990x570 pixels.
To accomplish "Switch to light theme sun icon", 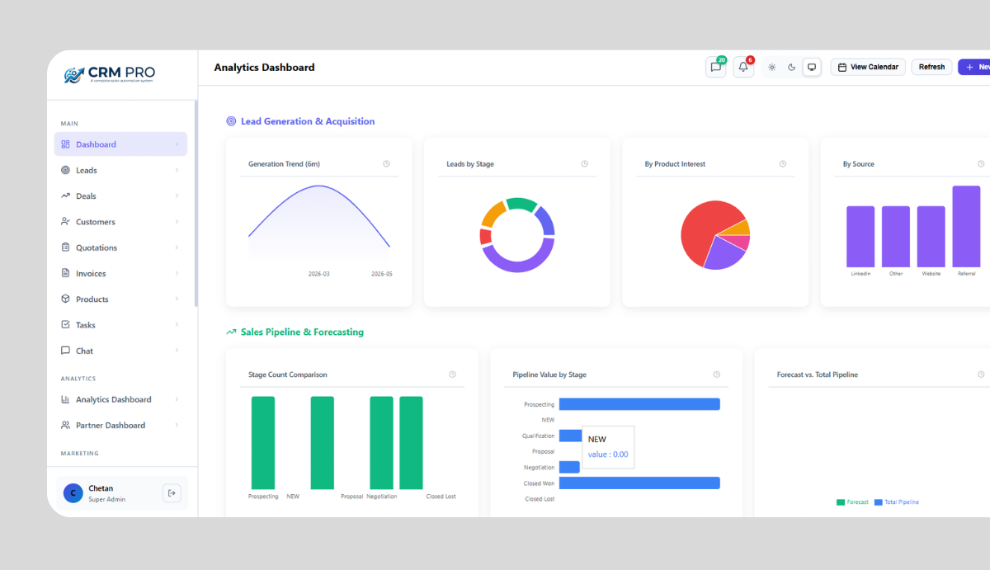I will pos(772,68).
